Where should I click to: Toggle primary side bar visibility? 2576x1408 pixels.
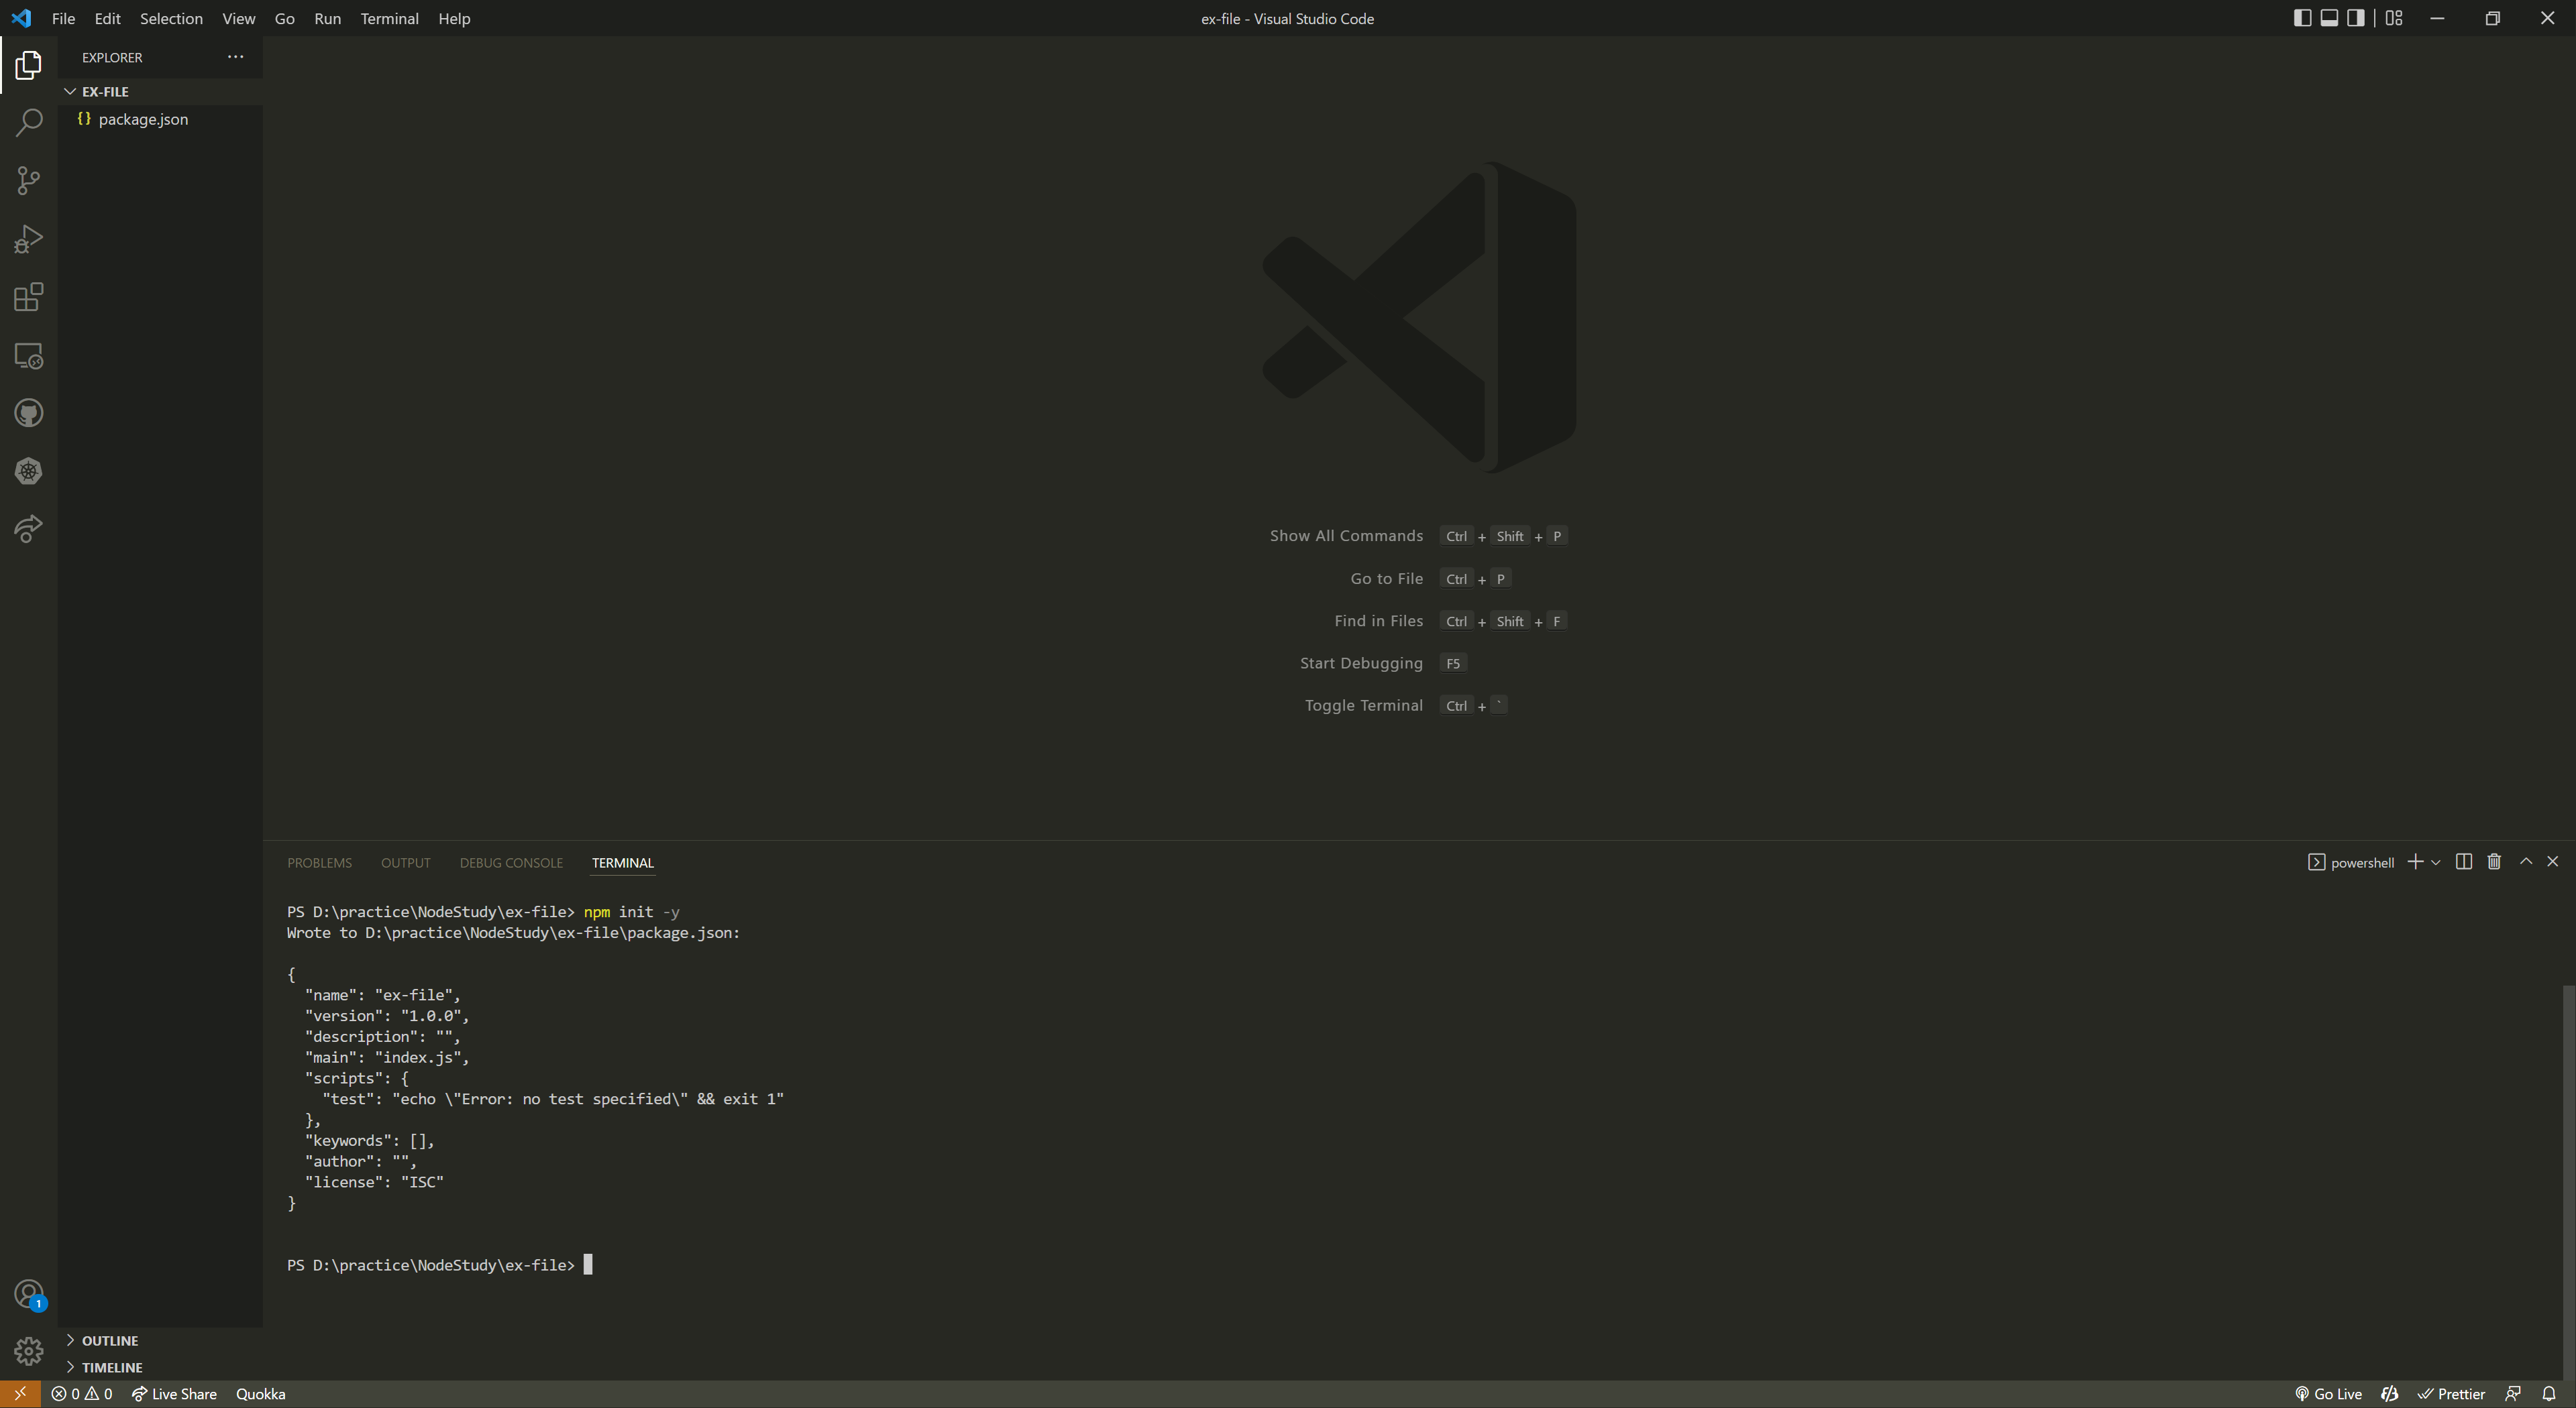tap(2302, 18)
